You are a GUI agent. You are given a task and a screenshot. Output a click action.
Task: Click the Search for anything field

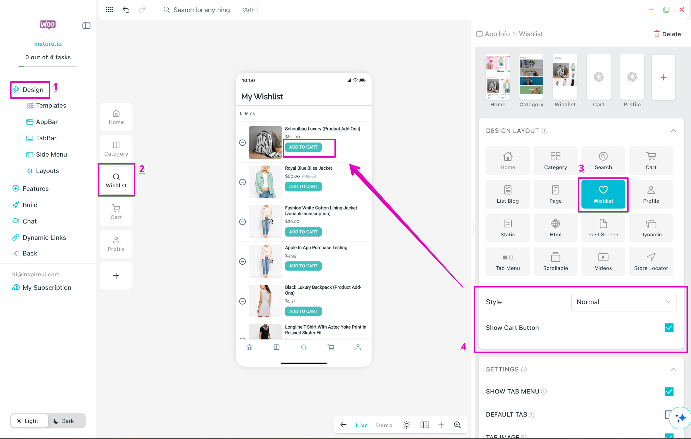tap(201, 10)
